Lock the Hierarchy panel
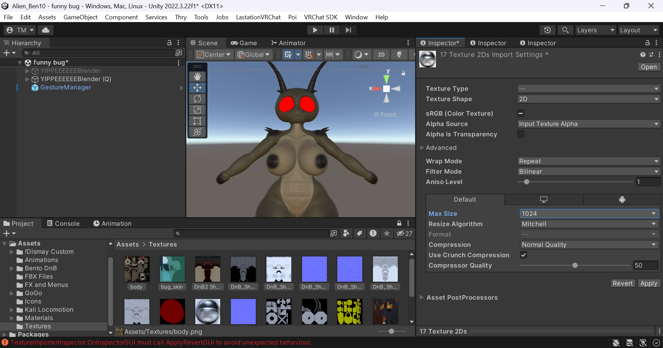This screenshot has height=348, width=663. (169, 43)
